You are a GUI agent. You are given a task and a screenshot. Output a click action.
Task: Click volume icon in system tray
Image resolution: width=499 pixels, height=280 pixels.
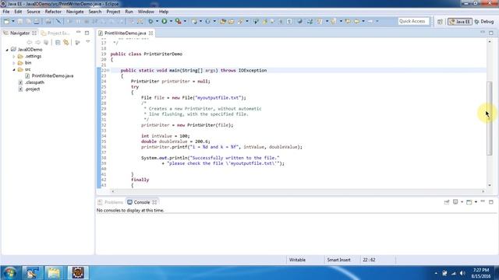coord(462,273)
